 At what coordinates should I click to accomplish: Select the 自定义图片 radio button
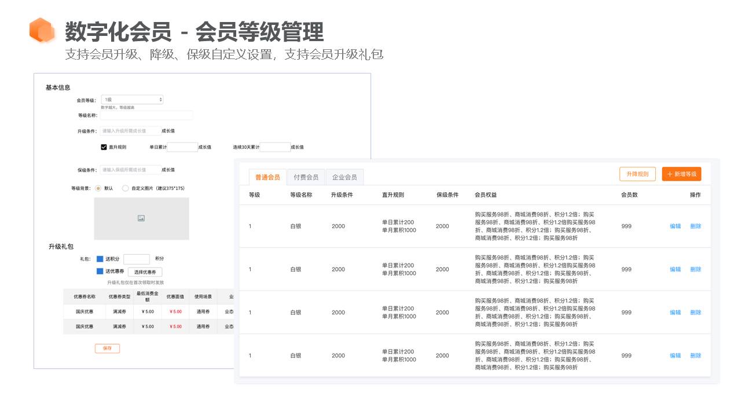pos(125,188)
